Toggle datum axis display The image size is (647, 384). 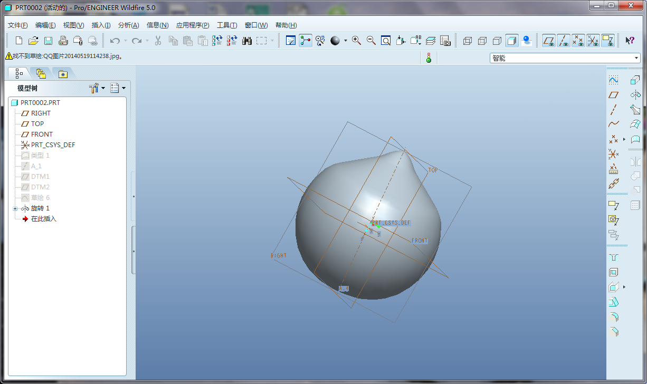tap(564, 41)
